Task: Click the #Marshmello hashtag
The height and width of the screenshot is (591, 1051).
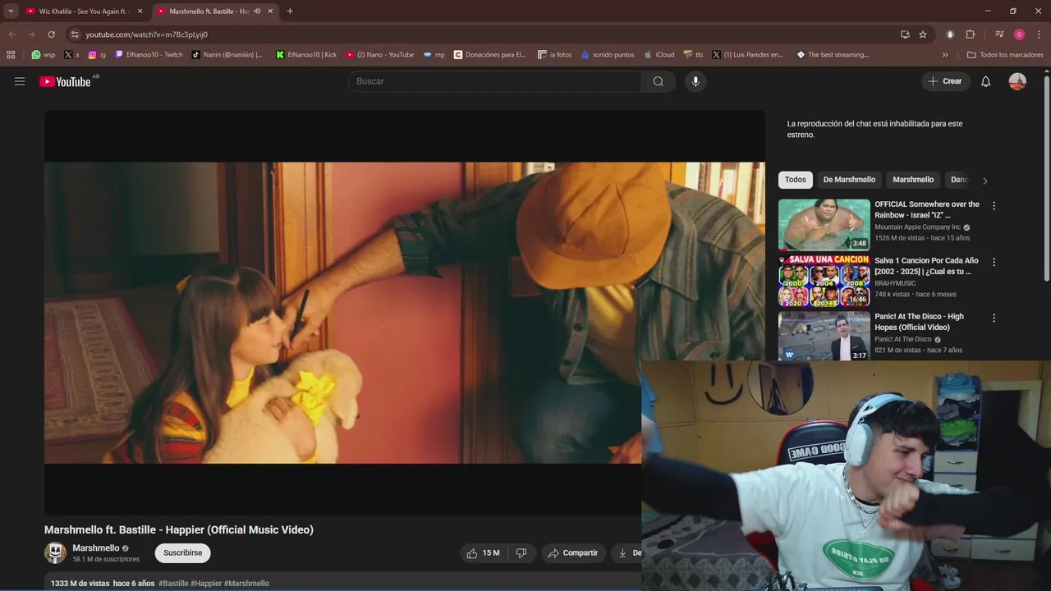Action: pos(246,584)
